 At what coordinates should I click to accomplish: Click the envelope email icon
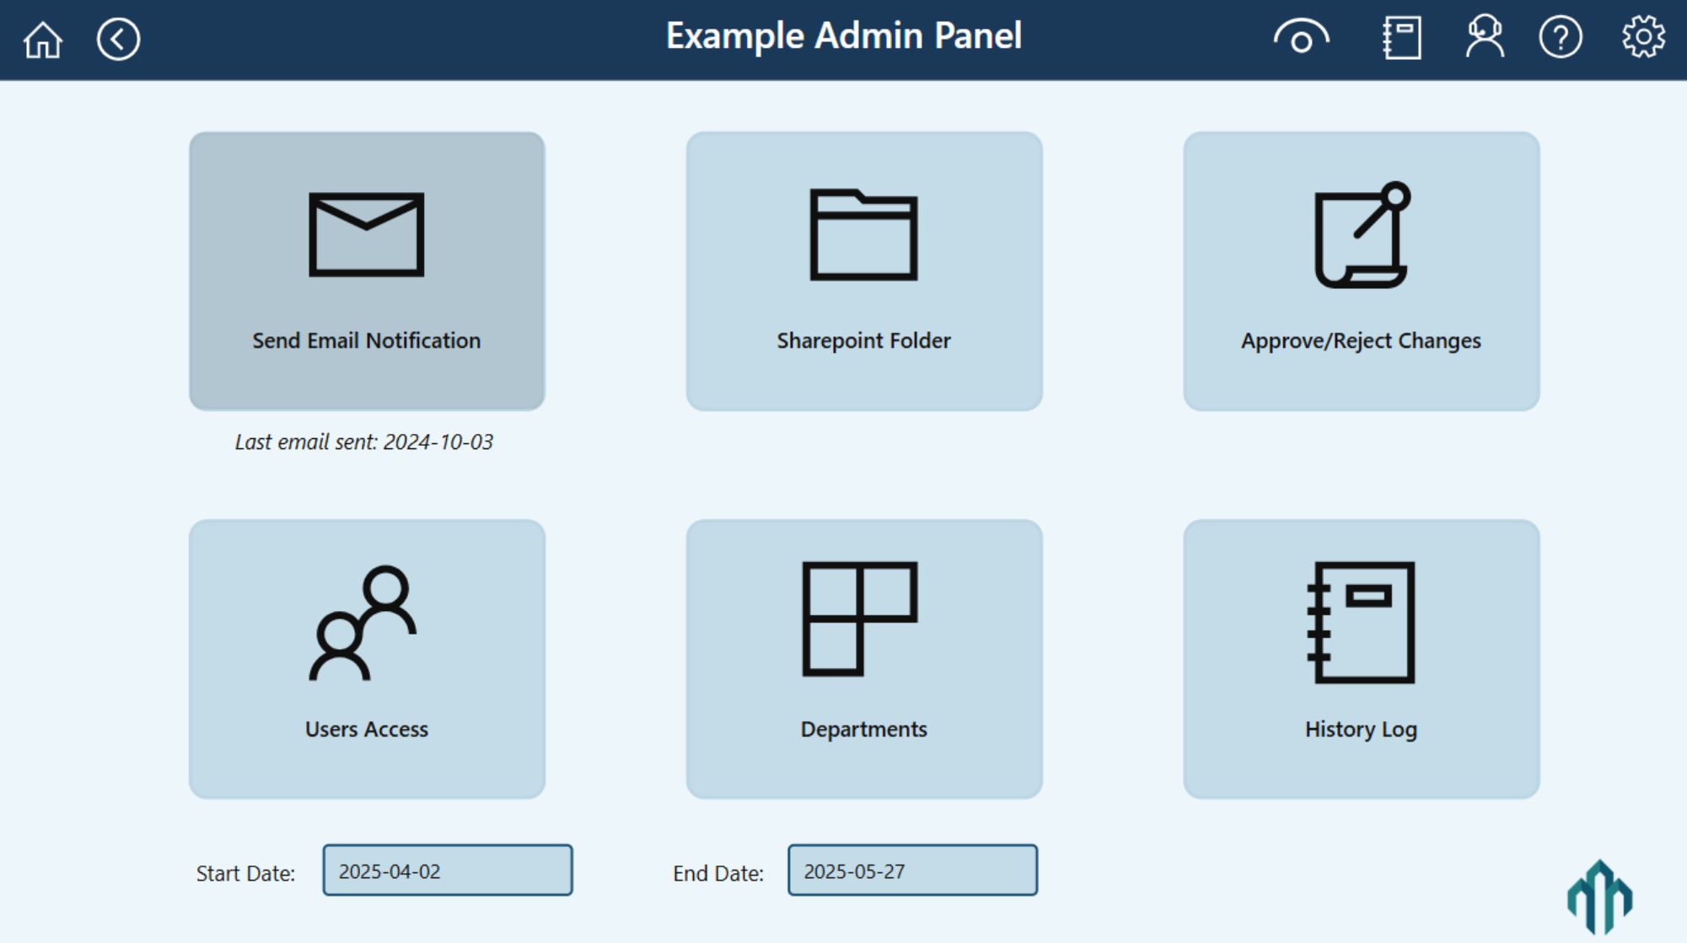point(366,234)
